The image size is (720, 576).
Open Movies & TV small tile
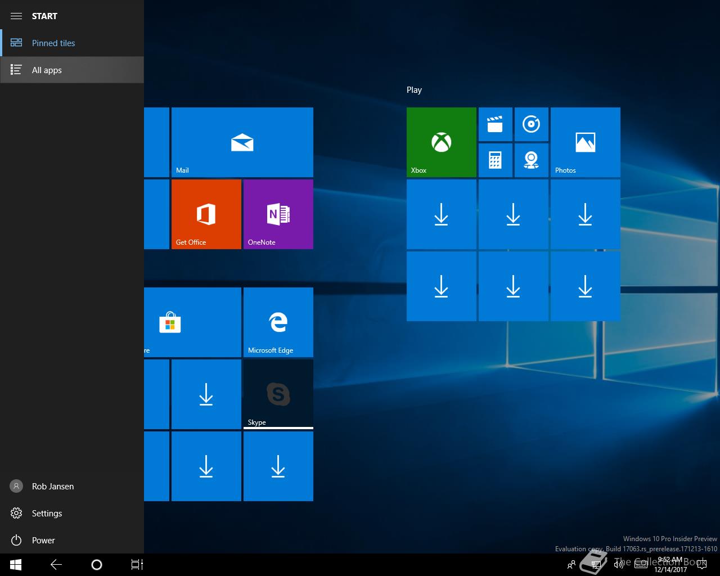(x=496, y=124)
